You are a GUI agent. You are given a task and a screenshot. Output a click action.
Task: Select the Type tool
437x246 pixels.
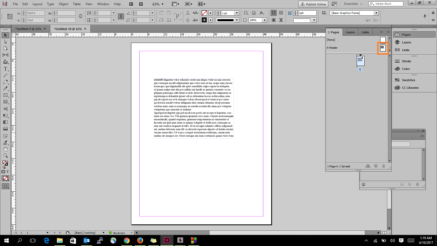[x=5, y=69]
